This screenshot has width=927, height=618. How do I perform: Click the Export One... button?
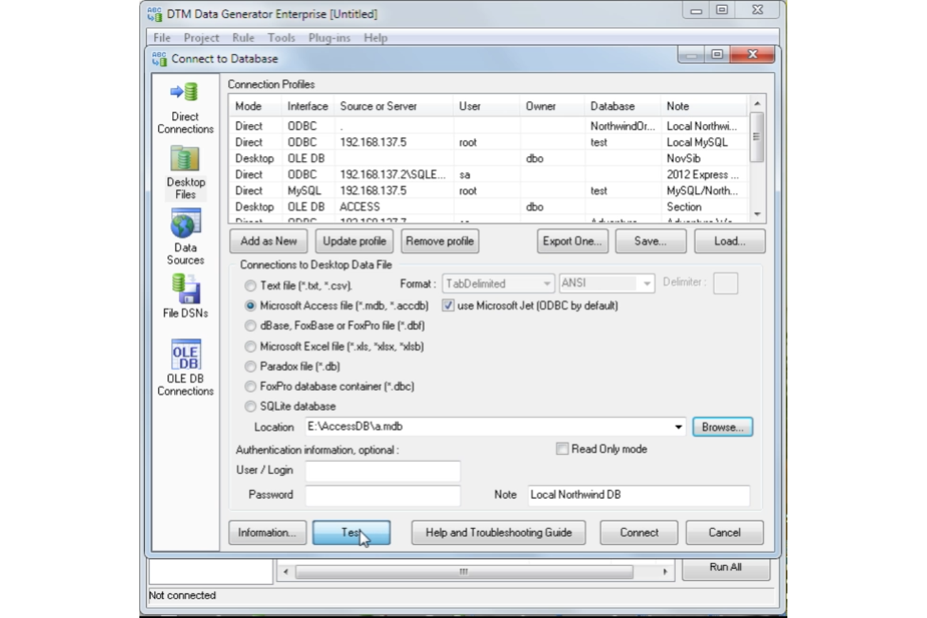tap(572, 241)
